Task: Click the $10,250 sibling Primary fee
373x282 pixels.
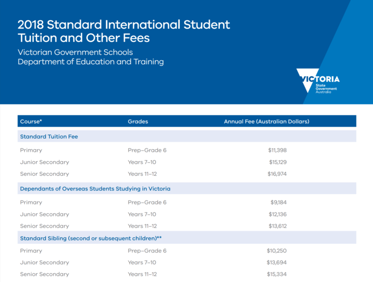Action: 277,251
